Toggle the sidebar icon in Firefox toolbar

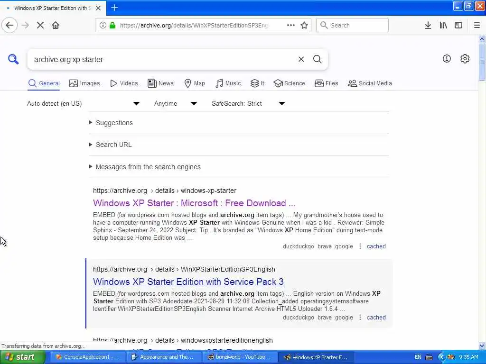click(x=458, y=26)
